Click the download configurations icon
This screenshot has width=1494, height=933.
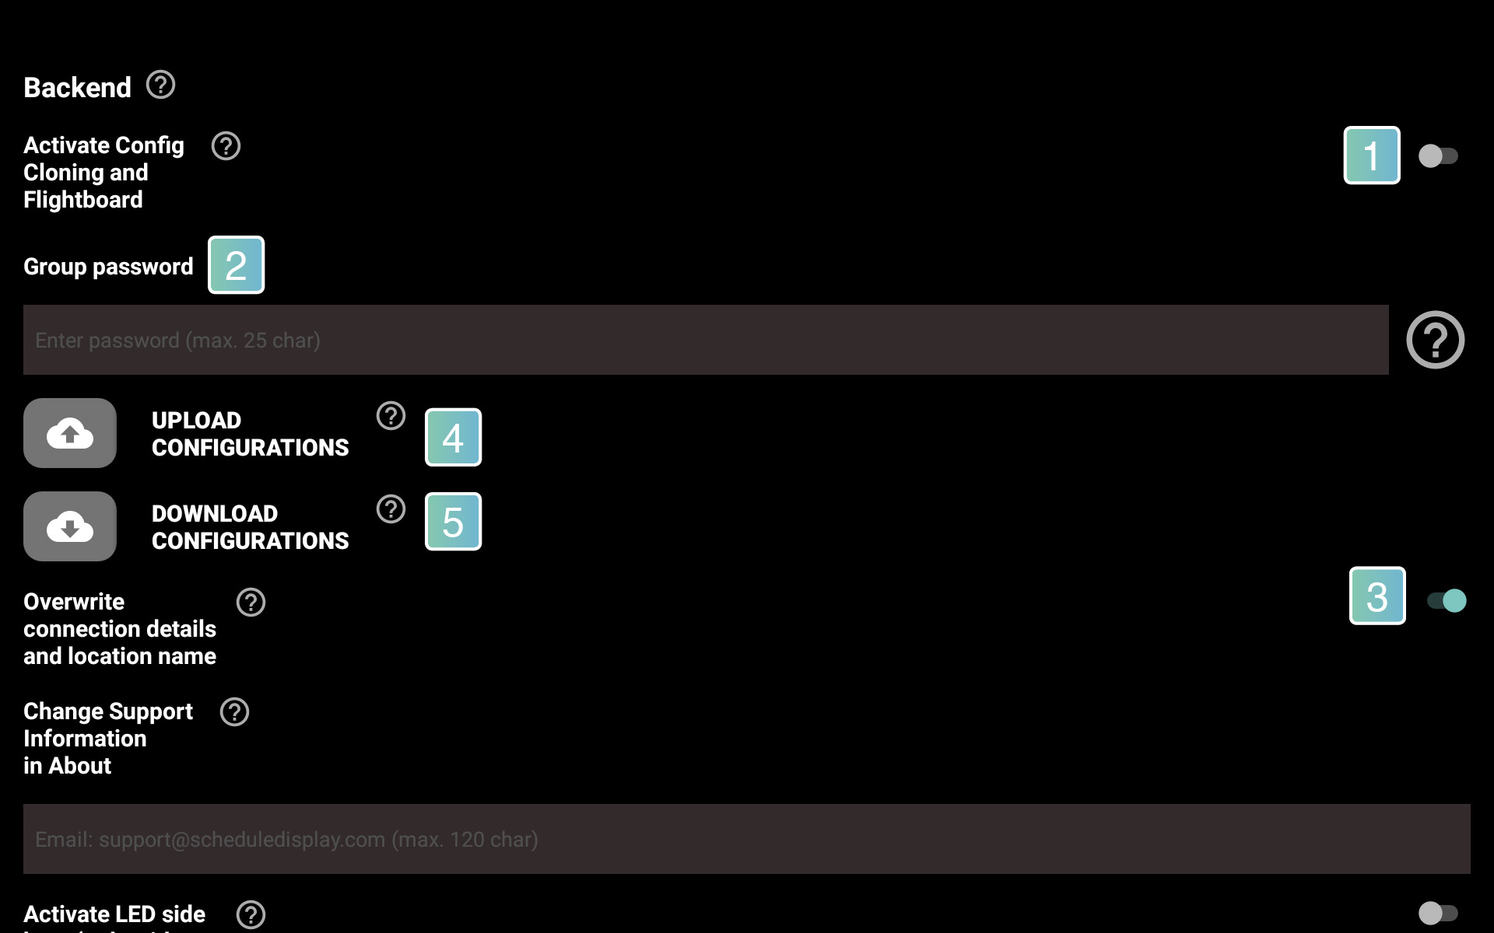click(x=70, y=526)
